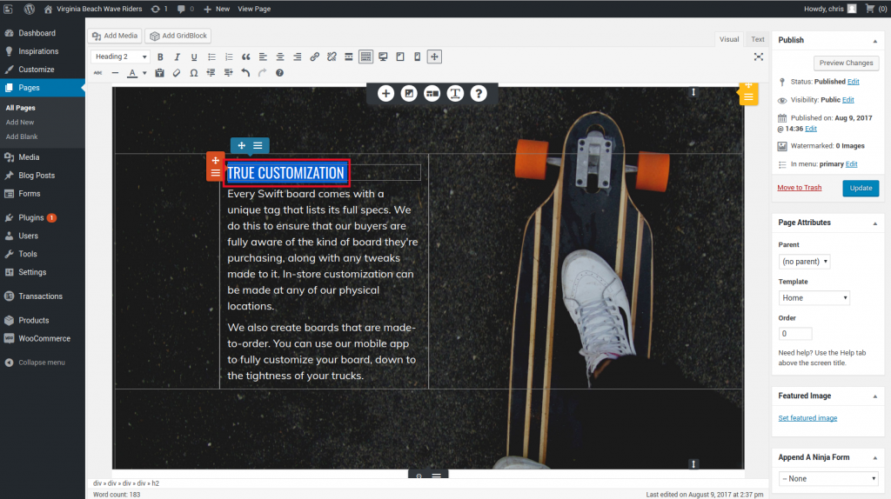891x499 pixels.
Task: Click the undo arrow in the toolbar
Action: pos(245,73)
